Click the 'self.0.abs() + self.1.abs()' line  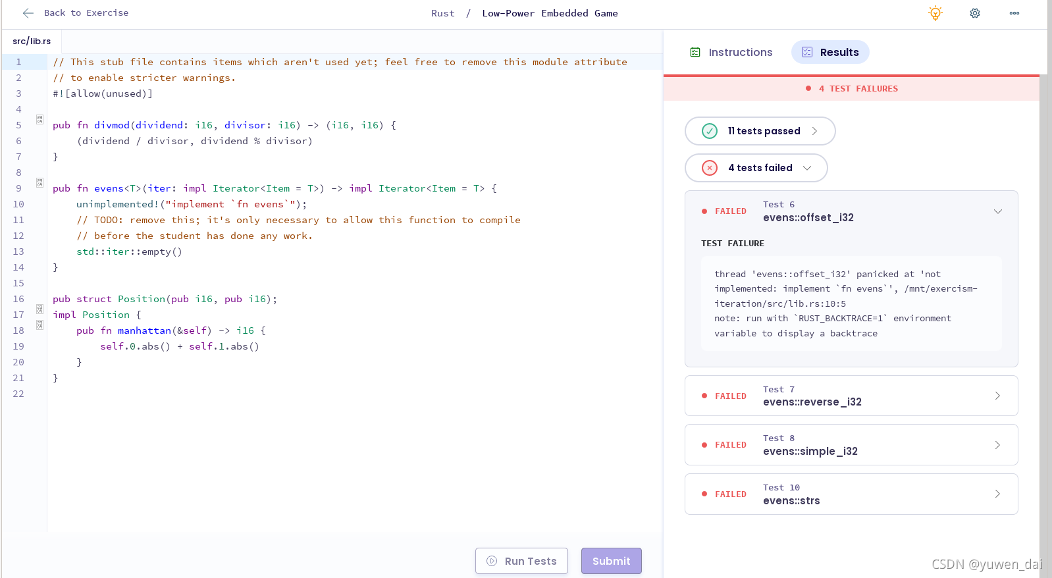click(x=180, y=346)
